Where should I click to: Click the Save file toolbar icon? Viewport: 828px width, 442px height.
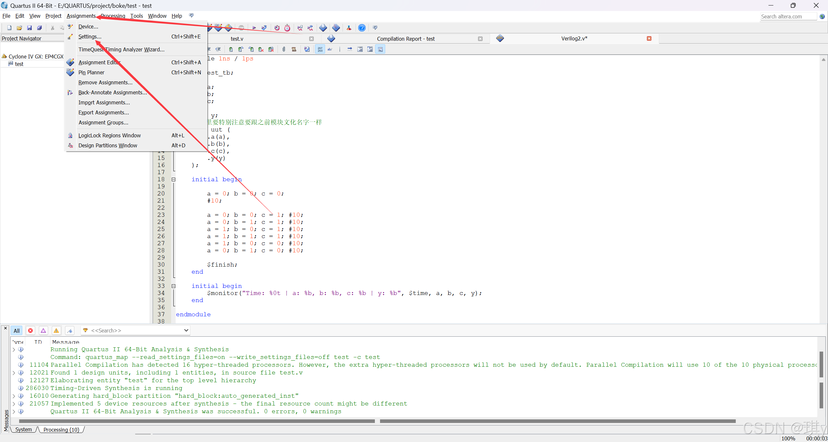coord(29,28)
